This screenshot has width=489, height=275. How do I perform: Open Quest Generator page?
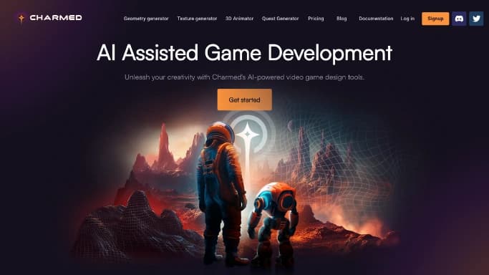280,19
